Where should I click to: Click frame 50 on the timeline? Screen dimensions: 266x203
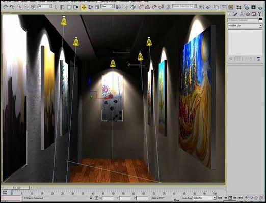(113, 193)
